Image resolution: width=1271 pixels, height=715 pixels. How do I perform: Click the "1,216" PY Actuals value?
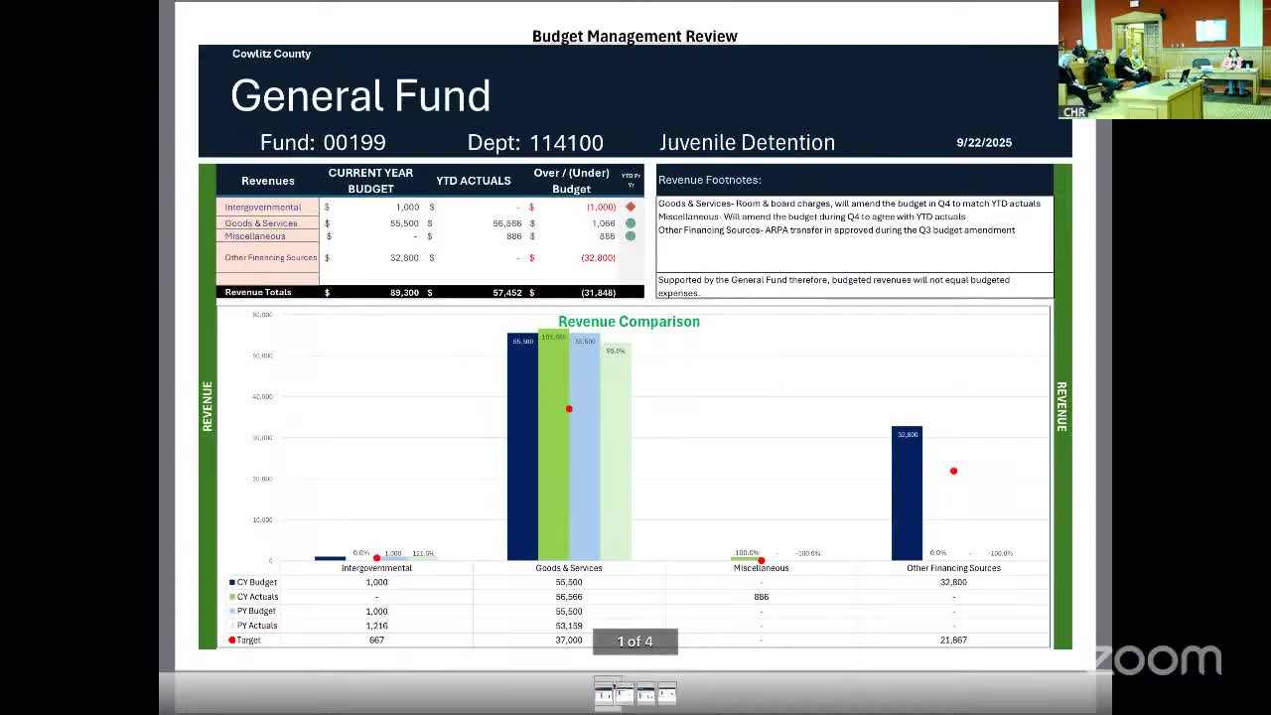click(376, 626)
